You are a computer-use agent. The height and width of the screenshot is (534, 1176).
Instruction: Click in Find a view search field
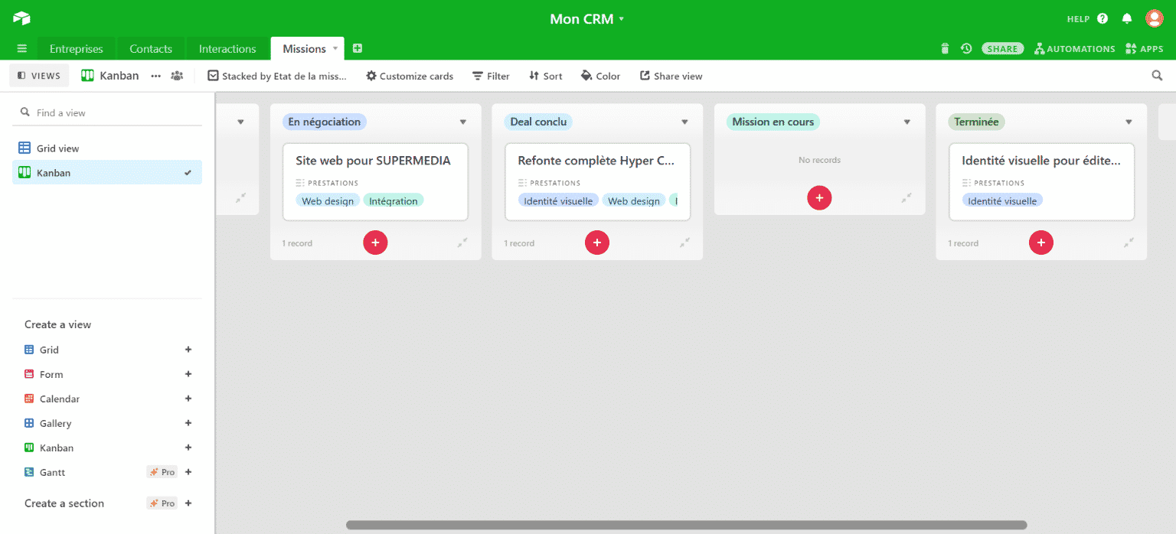pos(107,112)
